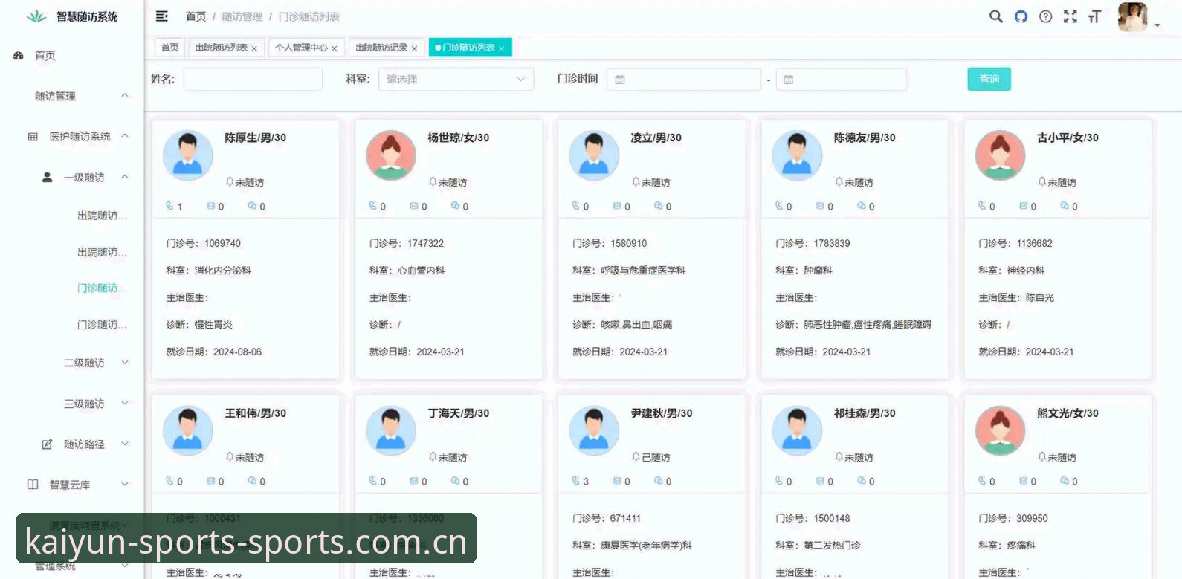
Task: Click phone count icon on 陈厚生 card
Action: [169, 206]
